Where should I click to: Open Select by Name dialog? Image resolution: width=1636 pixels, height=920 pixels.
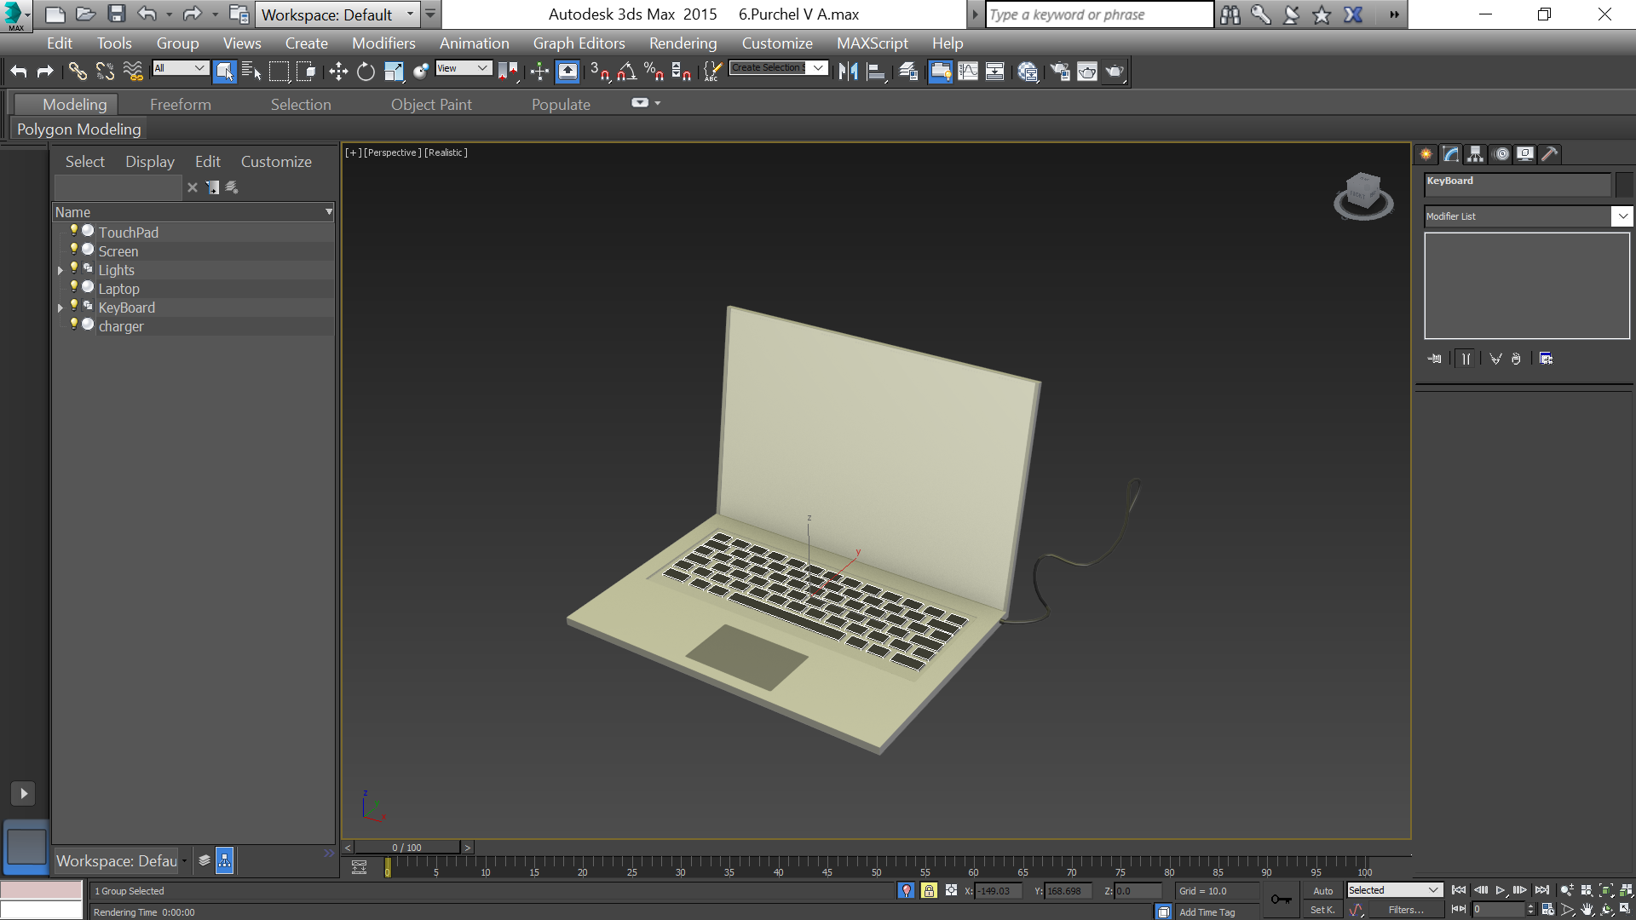coord(251,72)
